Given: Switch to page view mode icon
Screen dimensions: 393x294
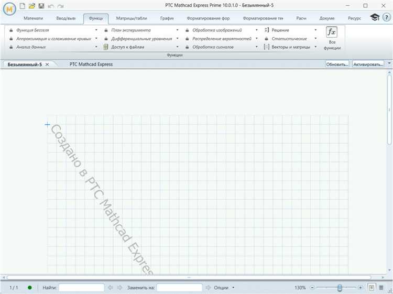Looking at the screenshot, I should point(372,288).
